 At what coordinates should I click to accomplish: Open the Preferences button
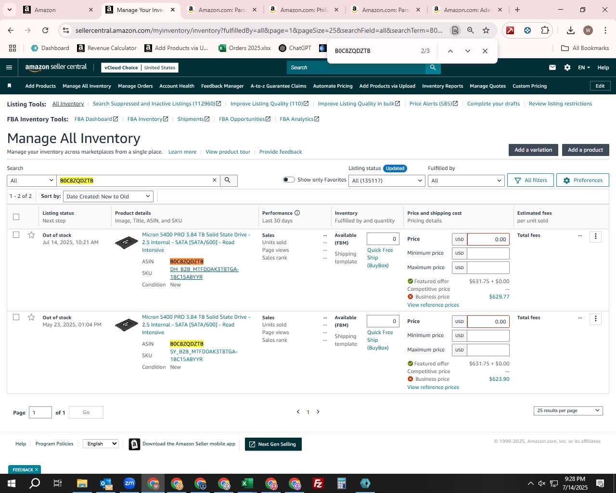582,180
